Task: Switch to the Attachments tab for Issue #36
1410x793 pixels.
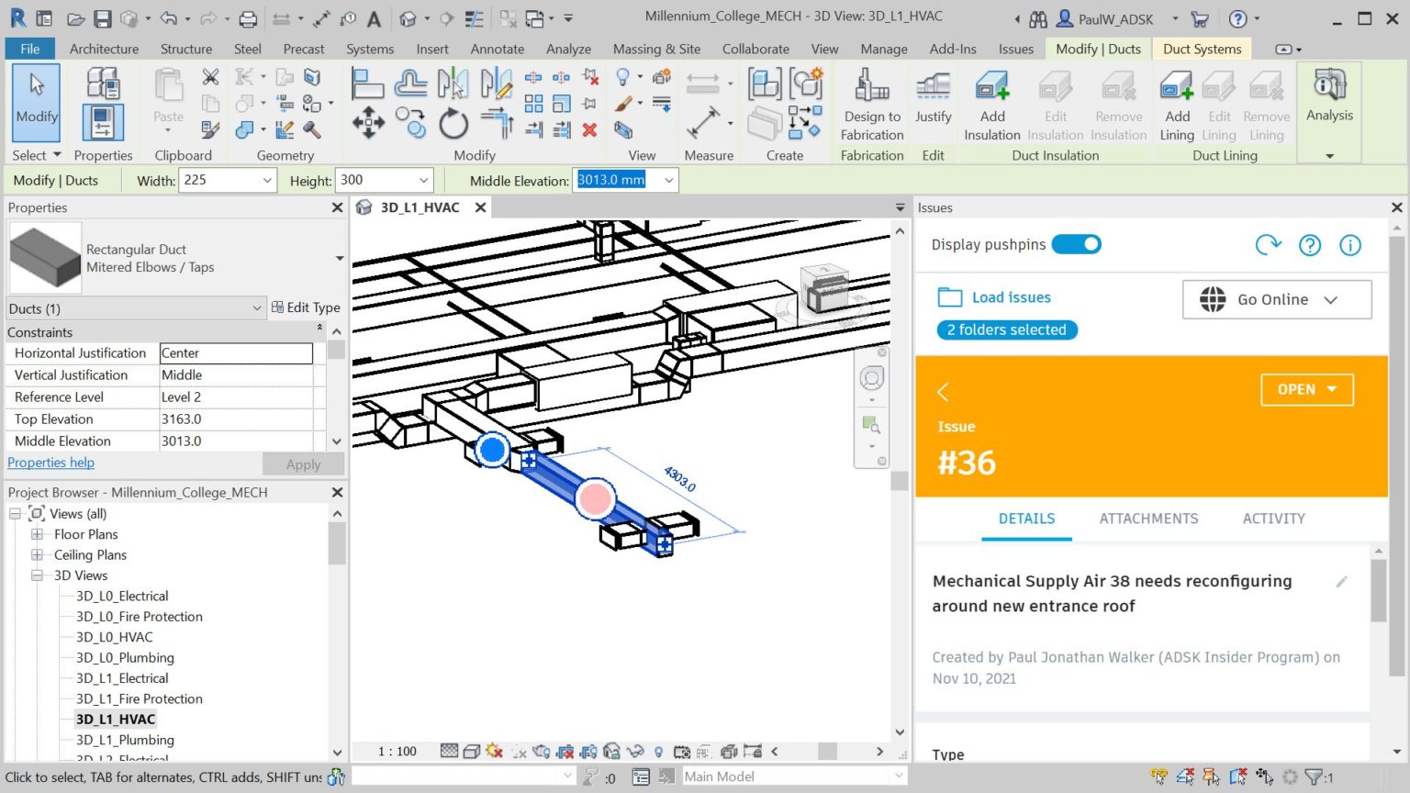Action: click(x=1148, y=519)
